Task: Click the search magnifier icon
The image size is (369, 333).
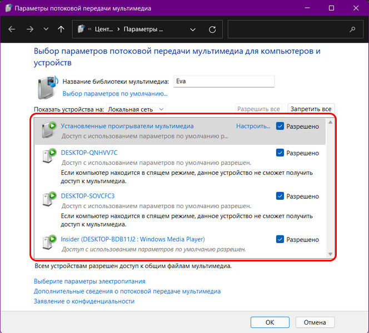Action: tap(352, 29)
